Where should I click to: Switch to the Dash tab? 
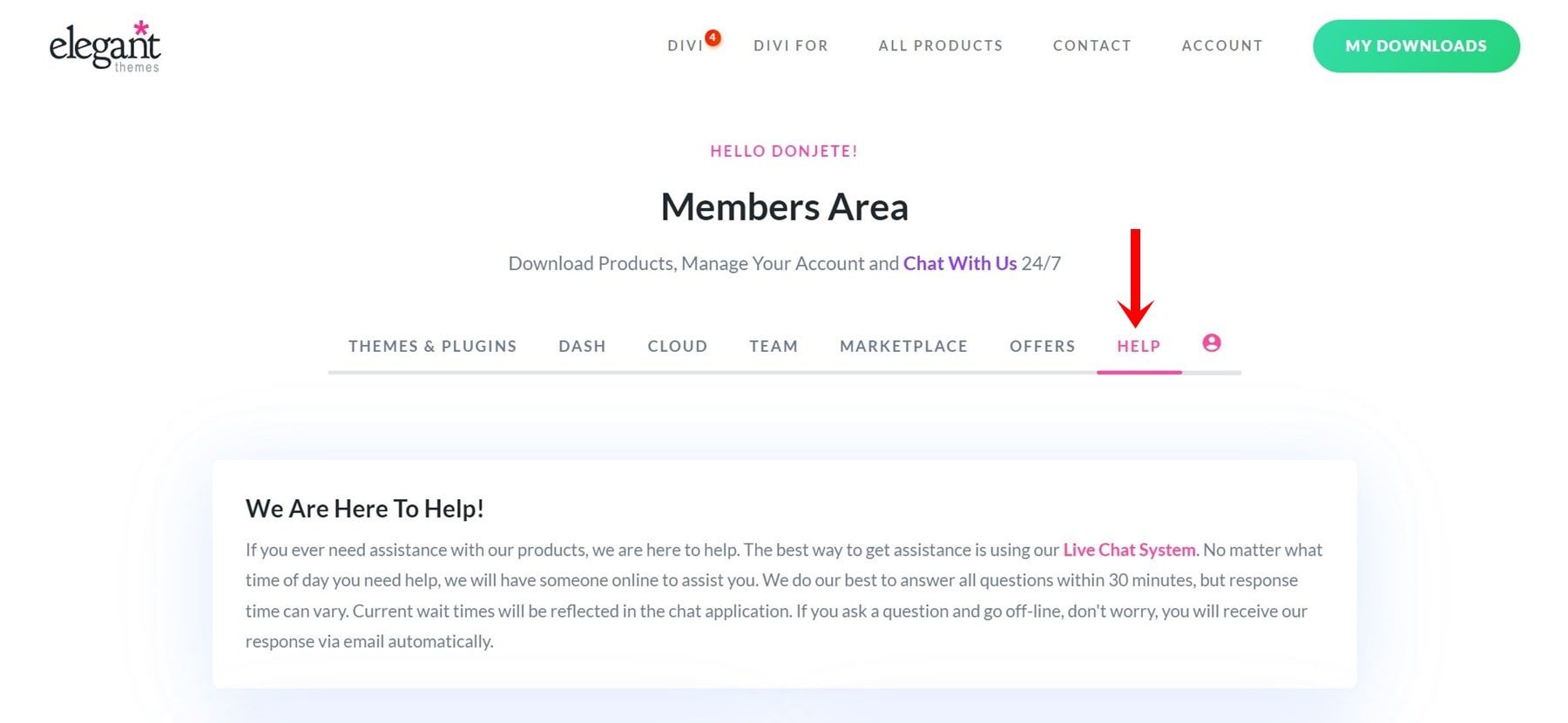click(x=582, y=347)
